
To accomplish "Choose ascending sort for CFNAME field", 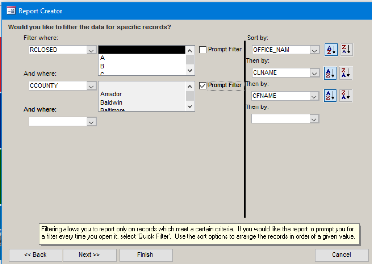I will tap(331, 95).
